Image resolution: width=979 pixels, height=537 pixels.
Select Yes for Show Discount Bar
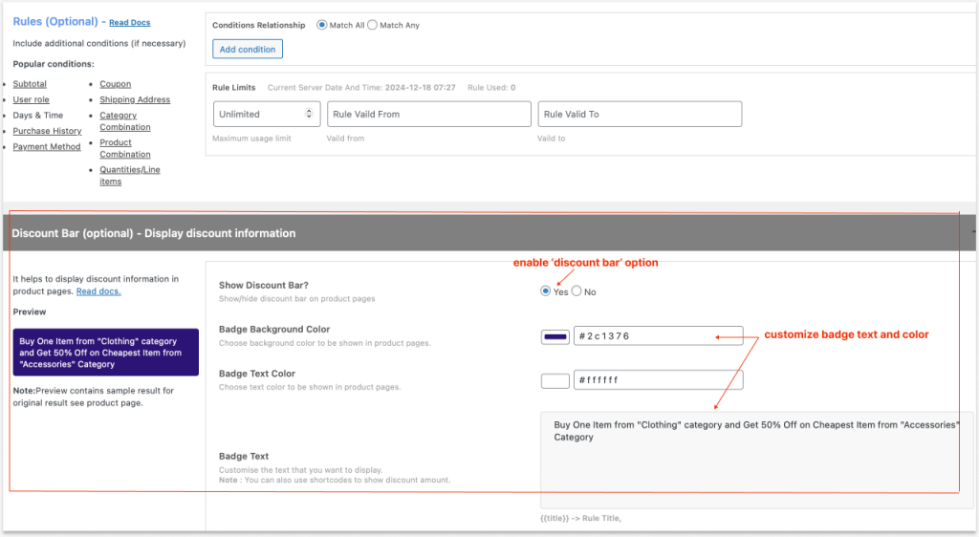(x=546, y=291)
